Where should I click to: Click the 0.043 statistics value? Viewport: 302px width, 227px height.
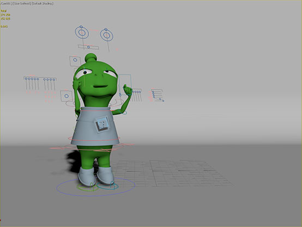[x=4, y=26]
